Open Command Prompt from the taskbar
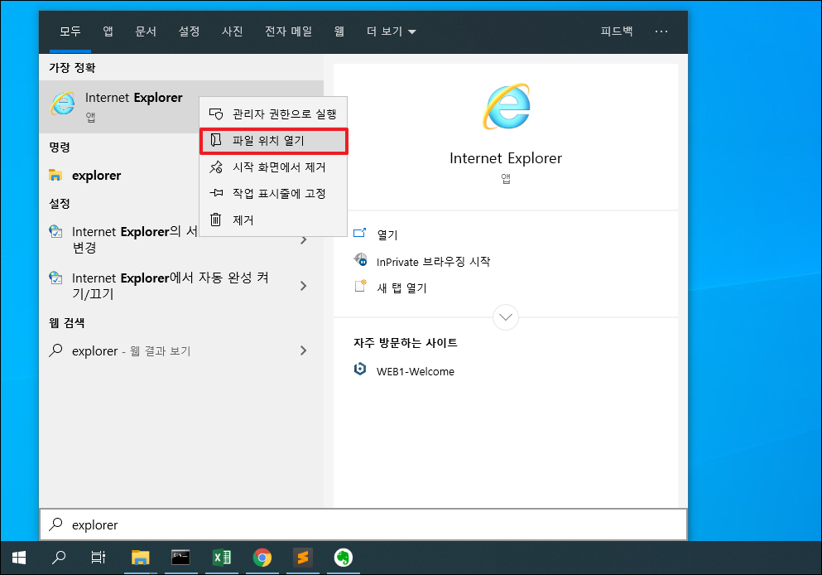 180,558
